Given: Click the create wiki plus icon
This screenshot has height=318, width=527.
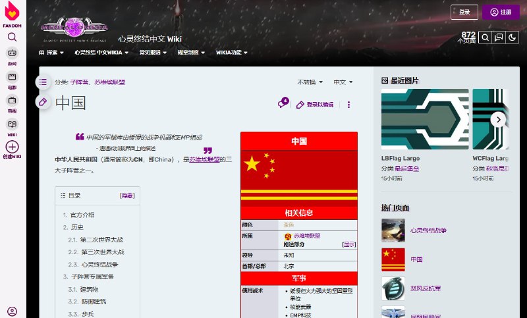Looking at the screenshot, I should click(12, 147).
